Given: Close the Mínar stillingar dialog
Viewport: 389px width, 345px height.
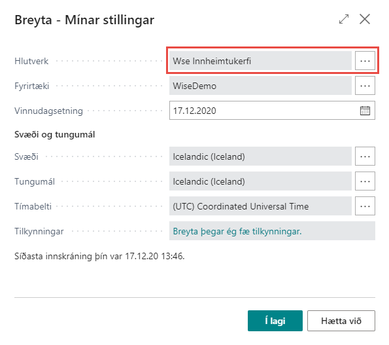Looking at the screenshot, I should coord(365,19).
